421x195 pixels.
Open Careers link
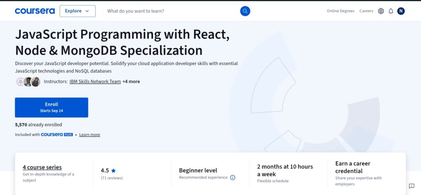tap(366, 11)
